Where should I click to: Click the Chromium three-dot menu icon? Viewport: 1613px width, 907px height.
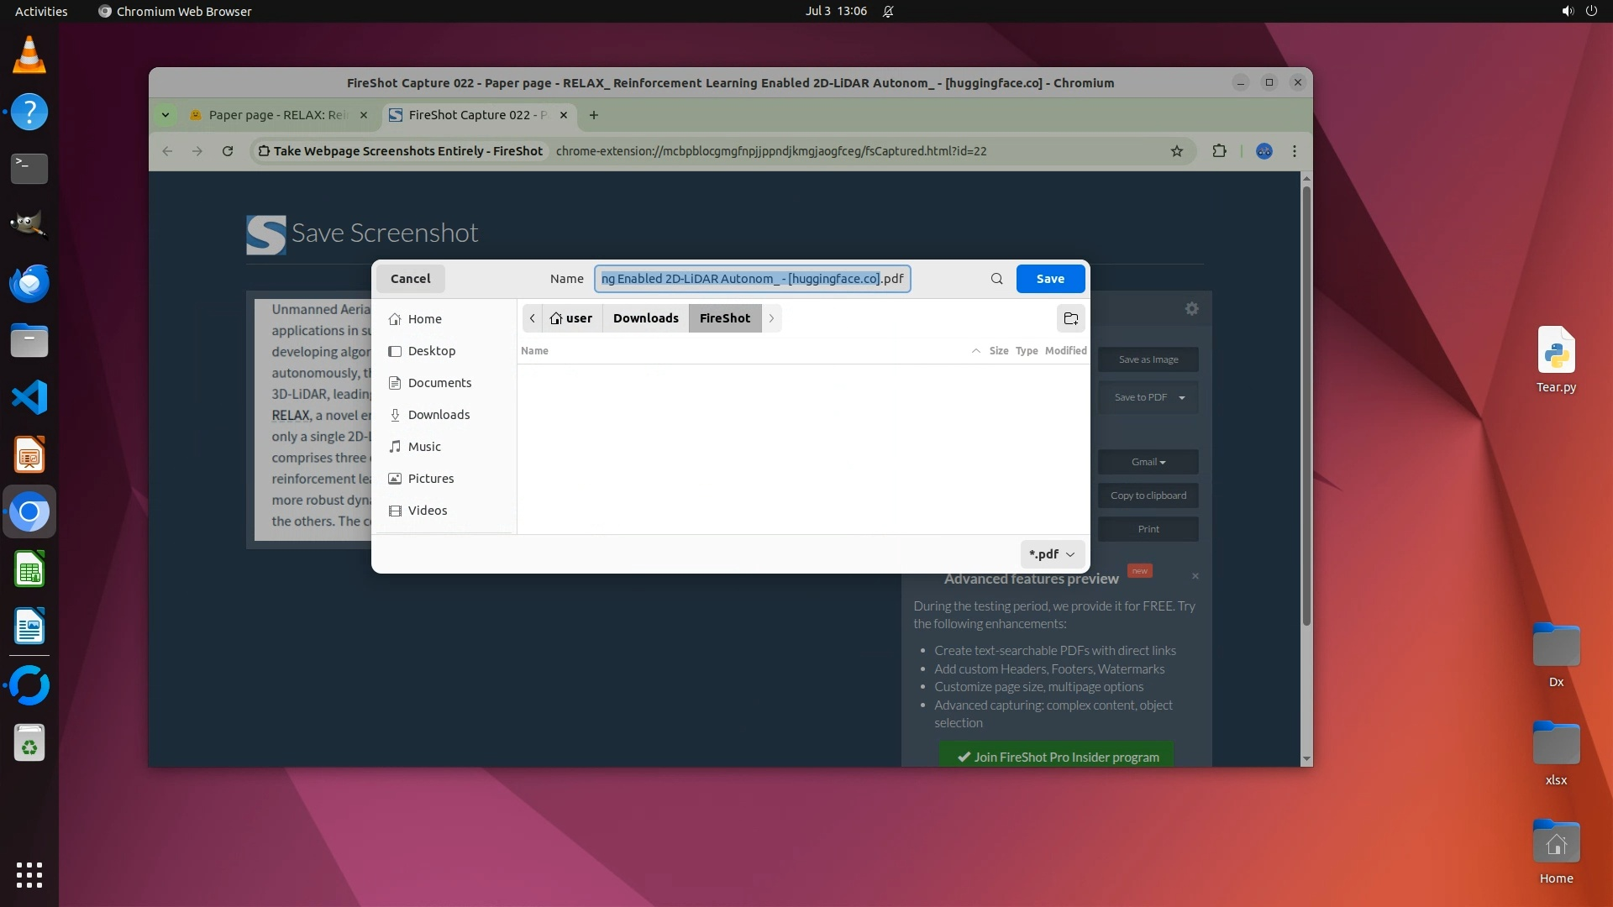coord(1294,151)
